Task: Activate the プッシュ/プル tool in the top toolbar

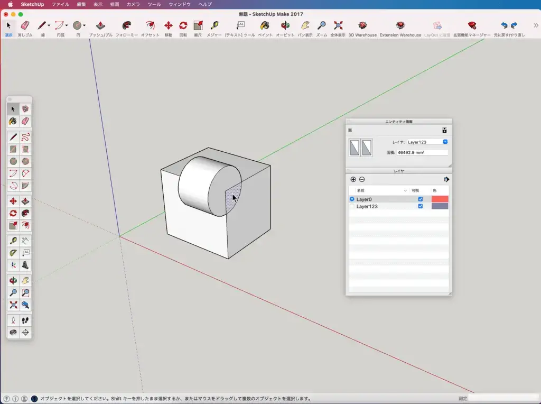Action: (x=100, y=29)
